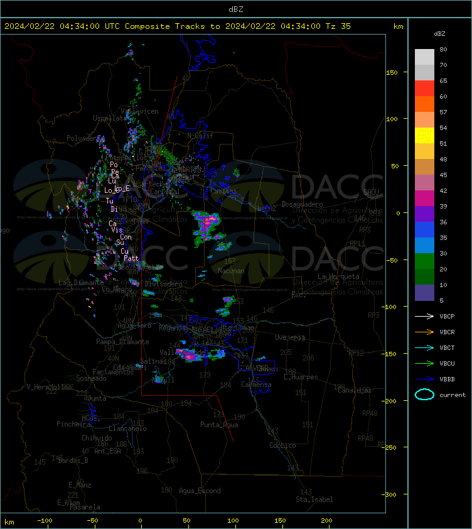Click the Desaguadero place label
472x529 pixels.
point(302,204)
